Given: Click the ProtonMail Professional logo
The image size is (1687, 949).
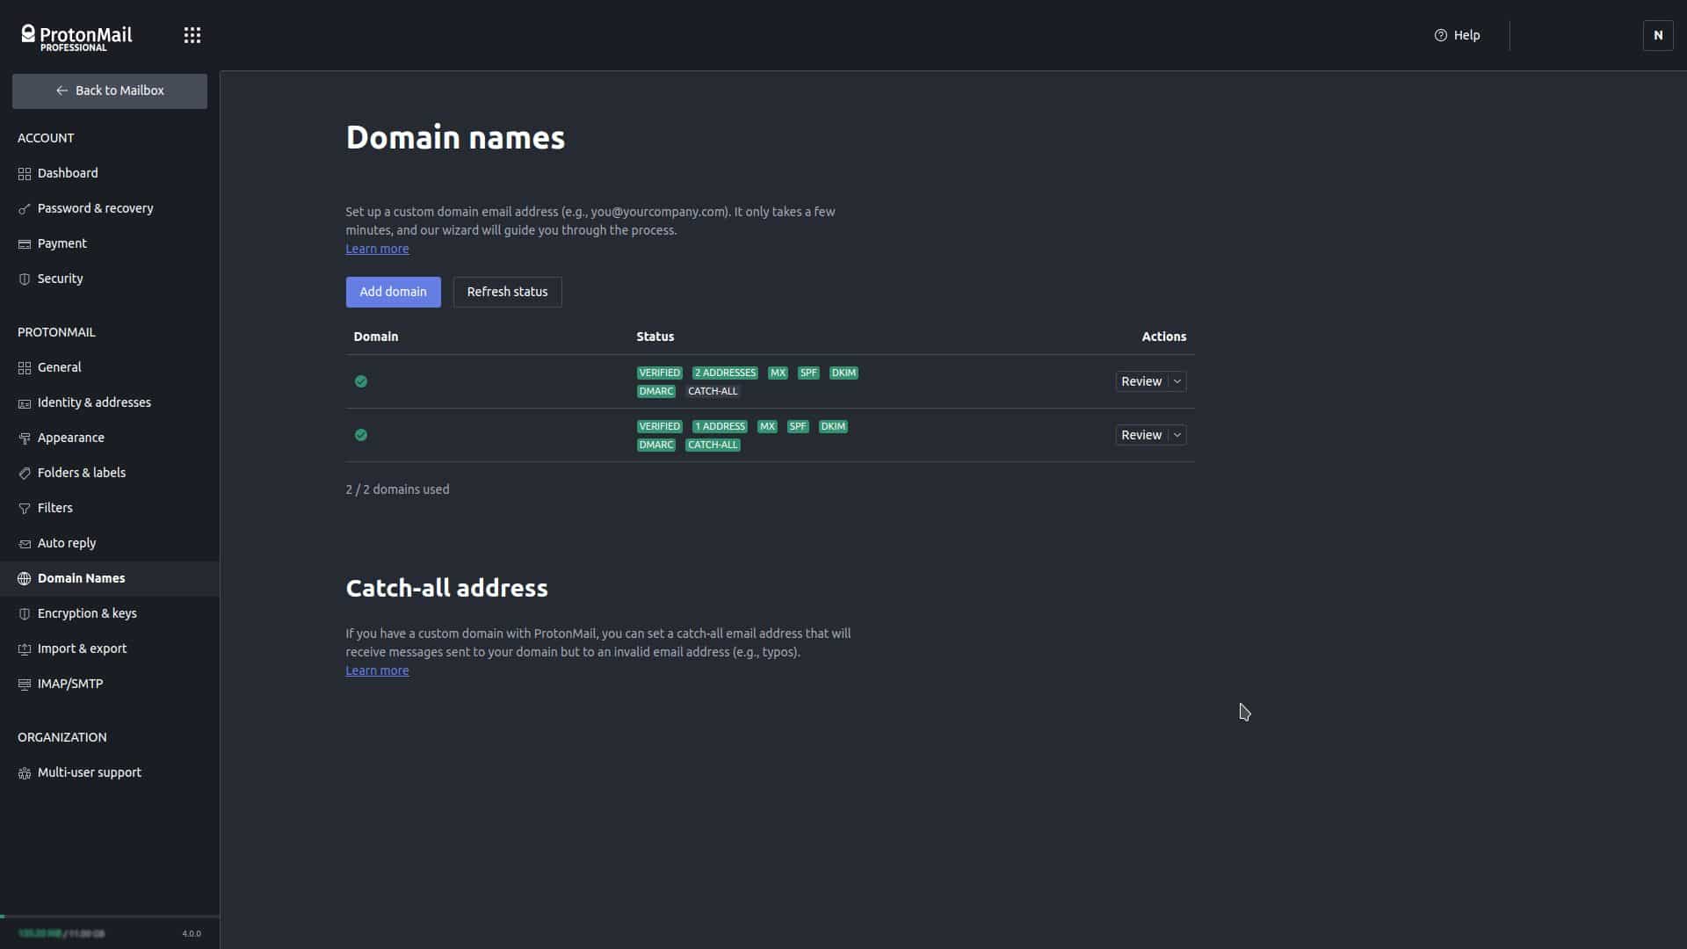Looking at the screenshot, I should coord(76,37).
